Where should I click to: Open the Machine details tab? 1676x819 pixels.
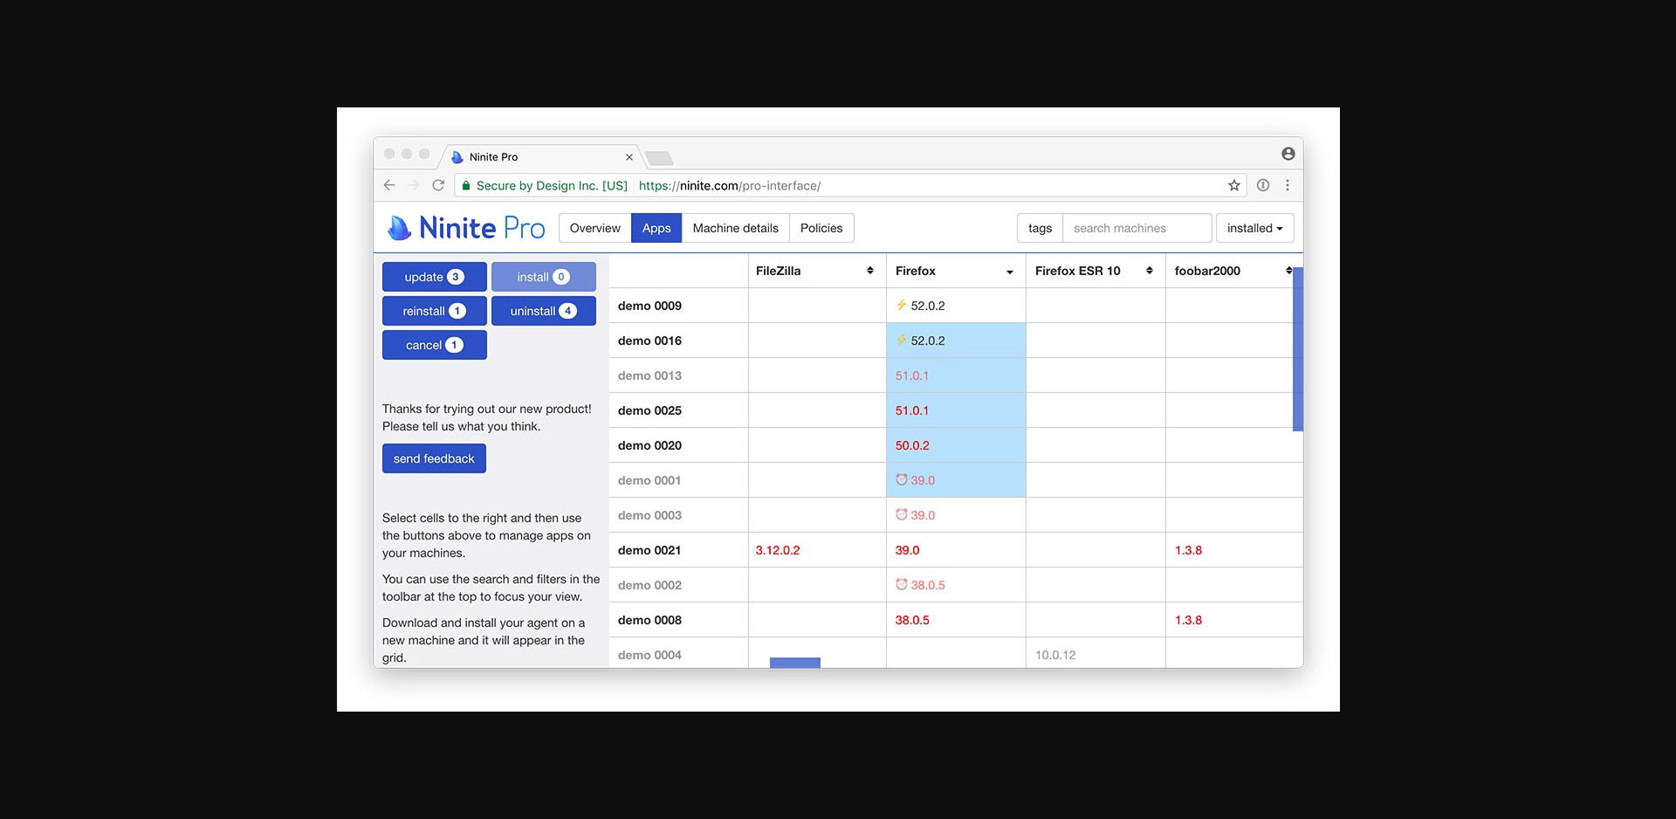736,228
